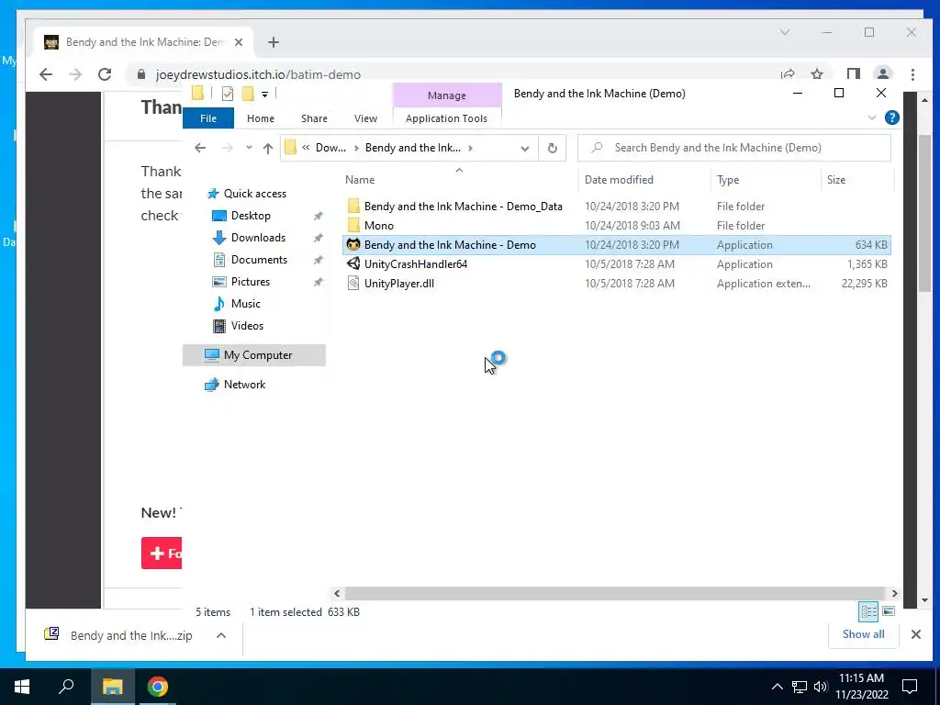This screenshot has width=940, height=705.
Task: Sort by Date modified column
Action: point(619,180)
